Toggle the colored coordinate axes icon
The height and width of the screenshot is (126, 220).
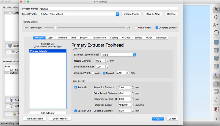point(216,76)
